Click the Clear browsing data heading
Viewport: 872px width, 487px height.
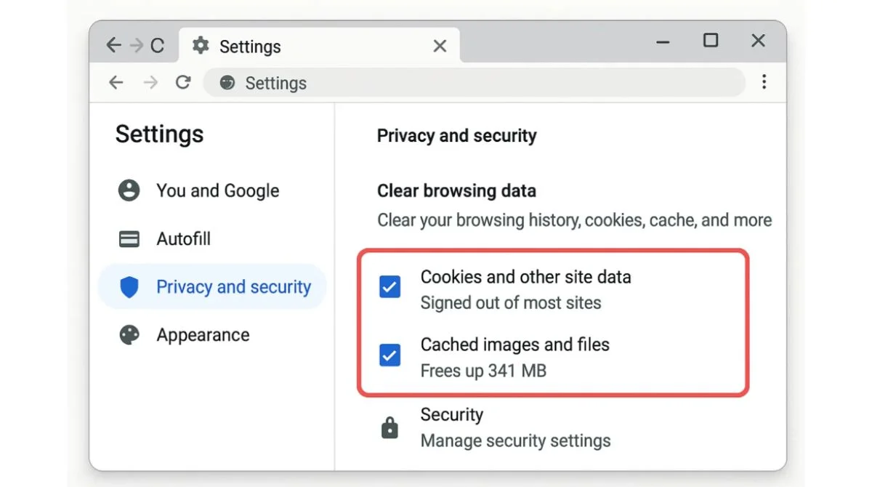pos(456,191)
